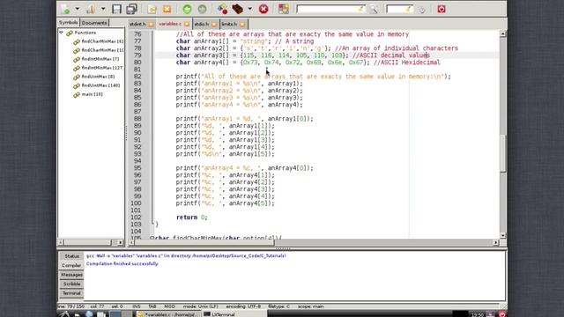Open the Terminal tab
The width and height of the screenshot is (564, 317).
(x=72, y=293)
